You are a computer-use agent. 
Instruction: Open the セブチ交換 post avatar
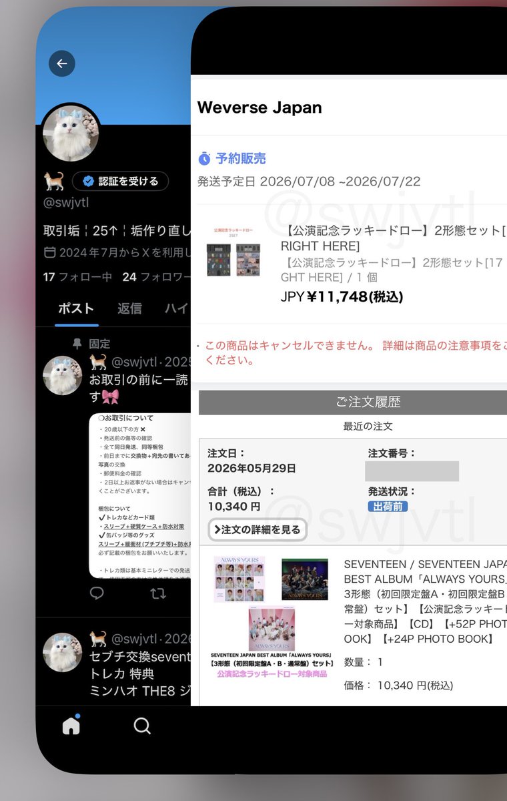[62, 652]
